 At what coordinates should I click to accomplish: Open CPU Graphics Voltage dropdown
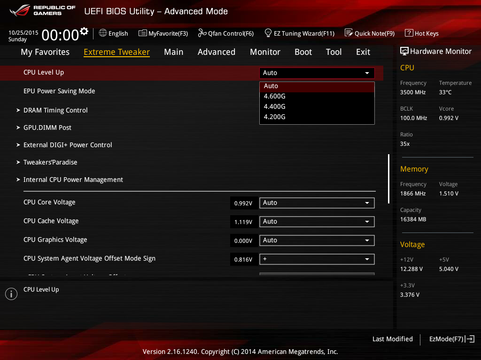pyautogui.click(x=317, y=240)
